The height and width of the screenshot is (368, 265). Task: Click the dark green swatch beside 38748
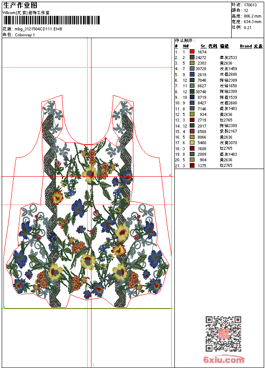click(192, 91)
